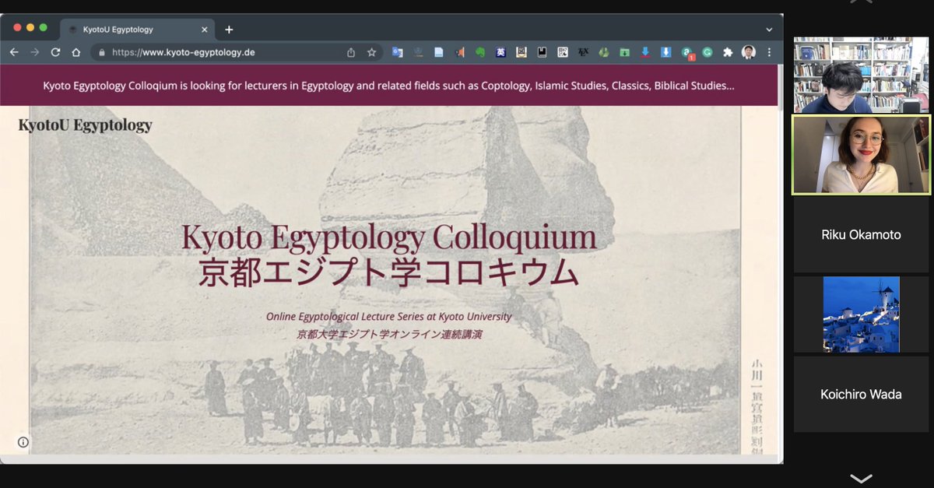Click the KyotoU Egyptology site logo
The image size is (934, 488).
click(85, 125)
